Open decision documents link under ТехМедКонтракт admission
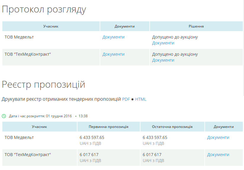This screenshot has height=170, width=244. 163,60
